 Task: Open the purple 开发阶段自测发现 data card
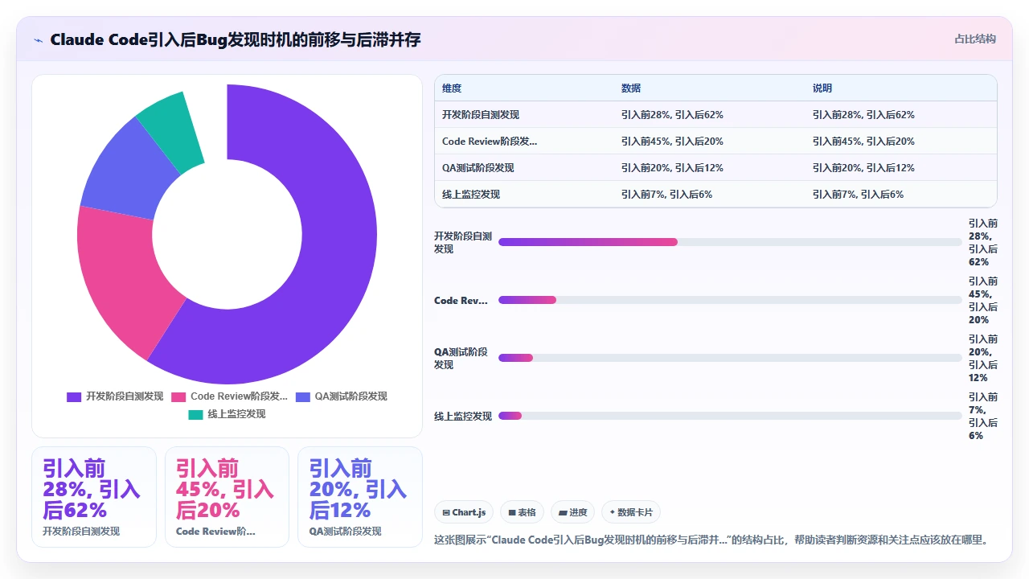point(94,497)
